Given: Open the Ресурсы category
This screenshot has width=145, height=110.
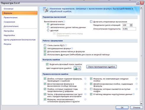Looking at the screenshot, I should 7,44.
